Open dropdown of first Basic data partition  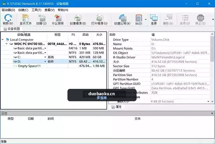coord(45,48)
